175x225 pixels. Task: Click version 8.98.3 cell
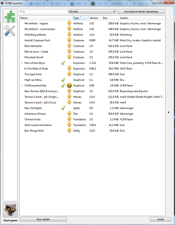pyautogui.click(x=93, y=68)
